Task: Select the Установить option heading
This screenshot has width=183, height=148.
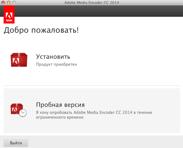Action: point(53,57)
